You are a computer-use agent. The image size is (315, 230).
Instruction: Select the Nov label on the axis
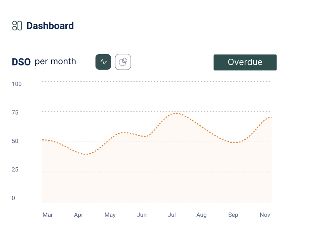(x=265, y=215)
